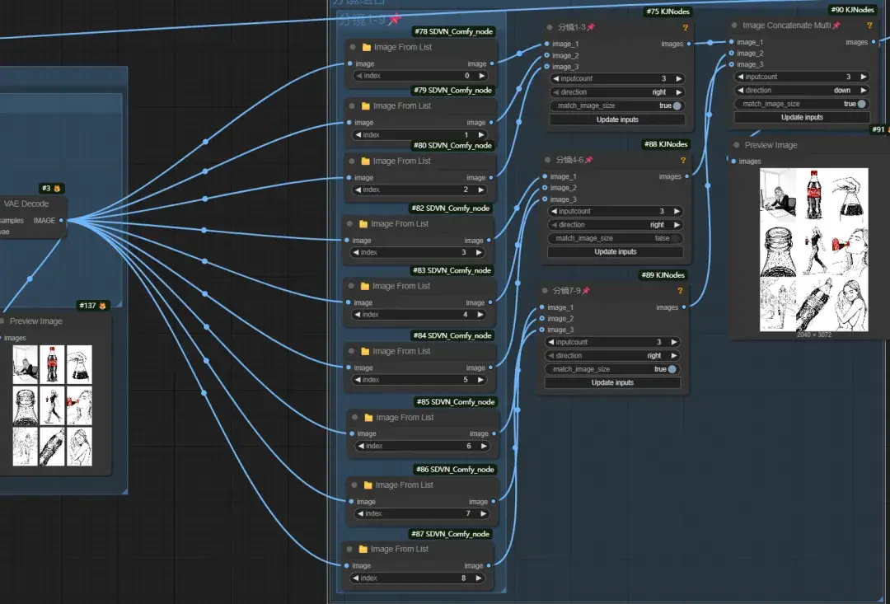Open the combined storyboard image in Preview Image #91
This screenshot has width=890, height=604.
click(814, 250)
